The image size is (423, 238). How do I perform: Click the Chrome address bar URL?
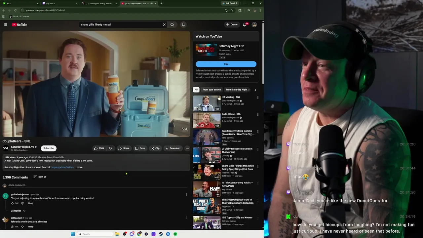(45, 10)
